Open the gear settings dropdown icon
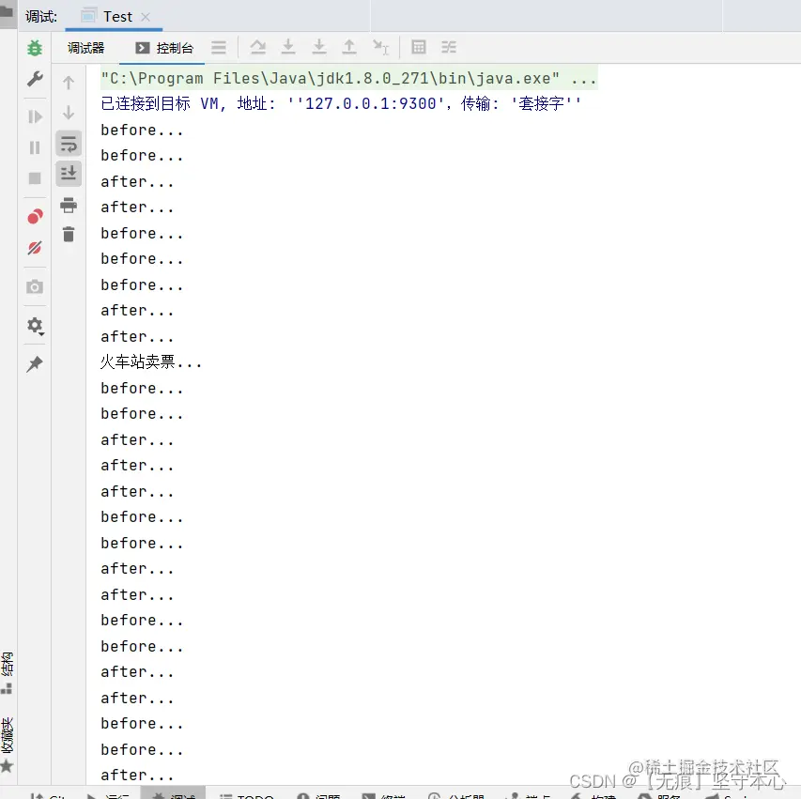 click(35, 326)
